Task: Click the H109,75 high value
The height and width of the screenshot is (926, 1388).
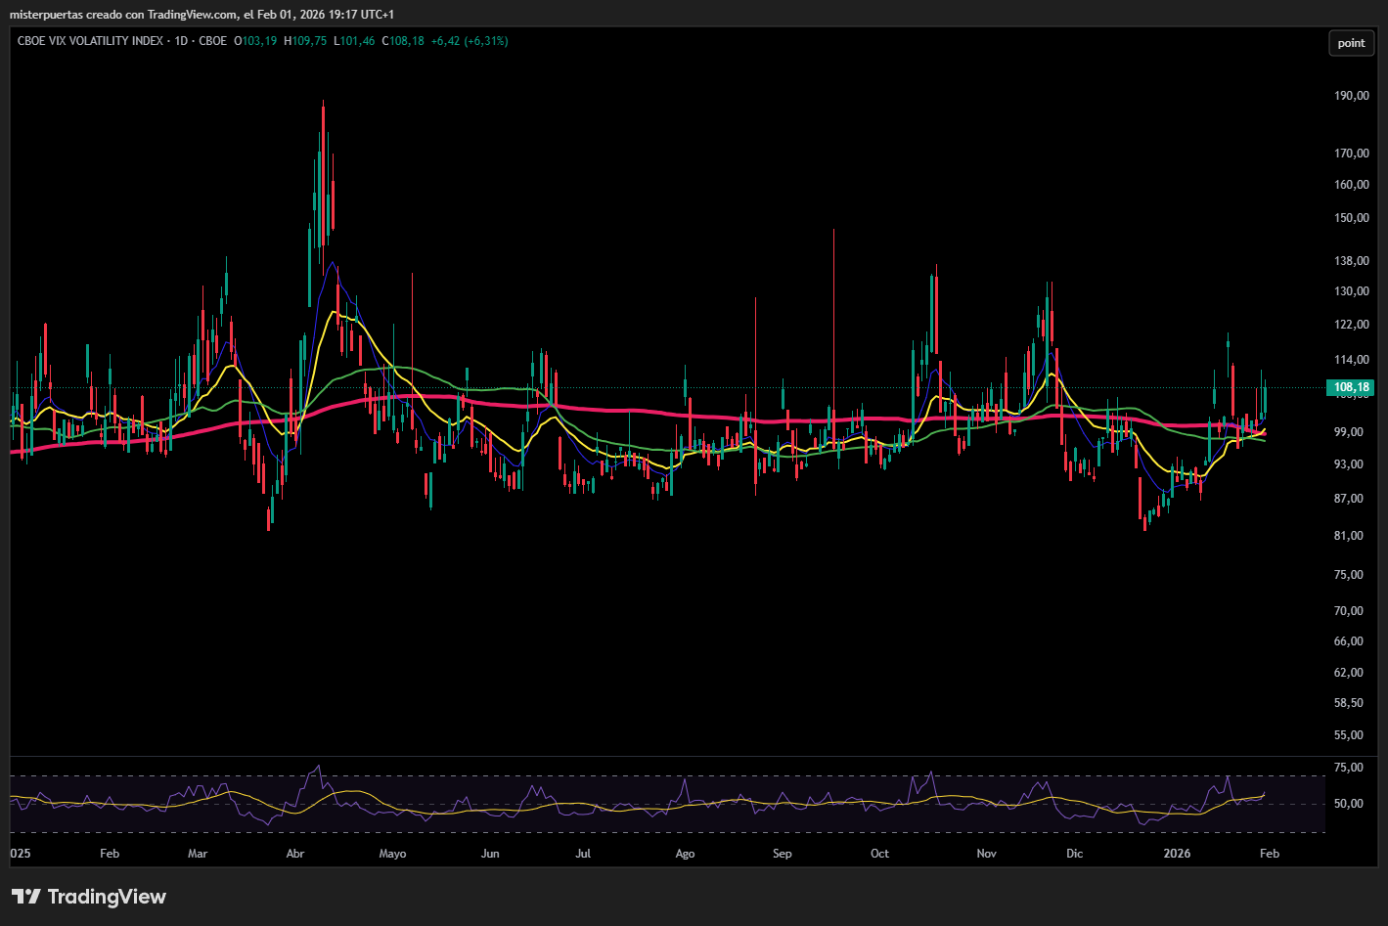Action: [305, 41]
